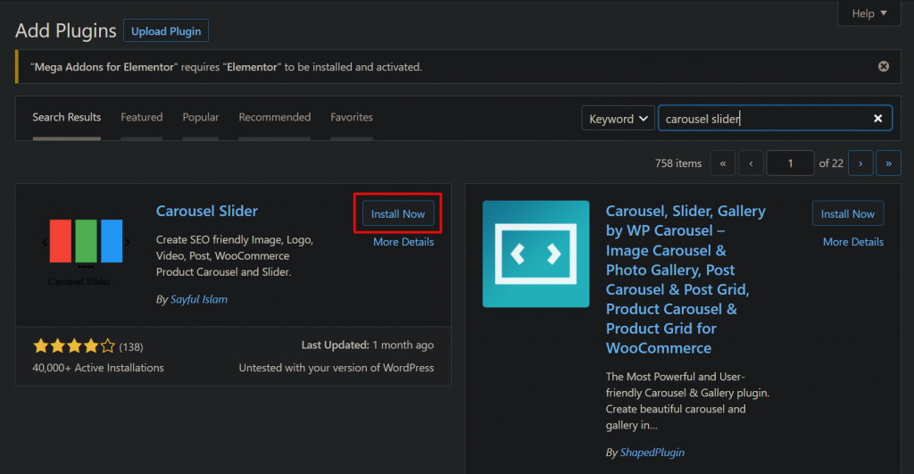Screen dimensions: 914x474
Task: Click the Most Powerful and User-friendly description
Action: [688, 401]
